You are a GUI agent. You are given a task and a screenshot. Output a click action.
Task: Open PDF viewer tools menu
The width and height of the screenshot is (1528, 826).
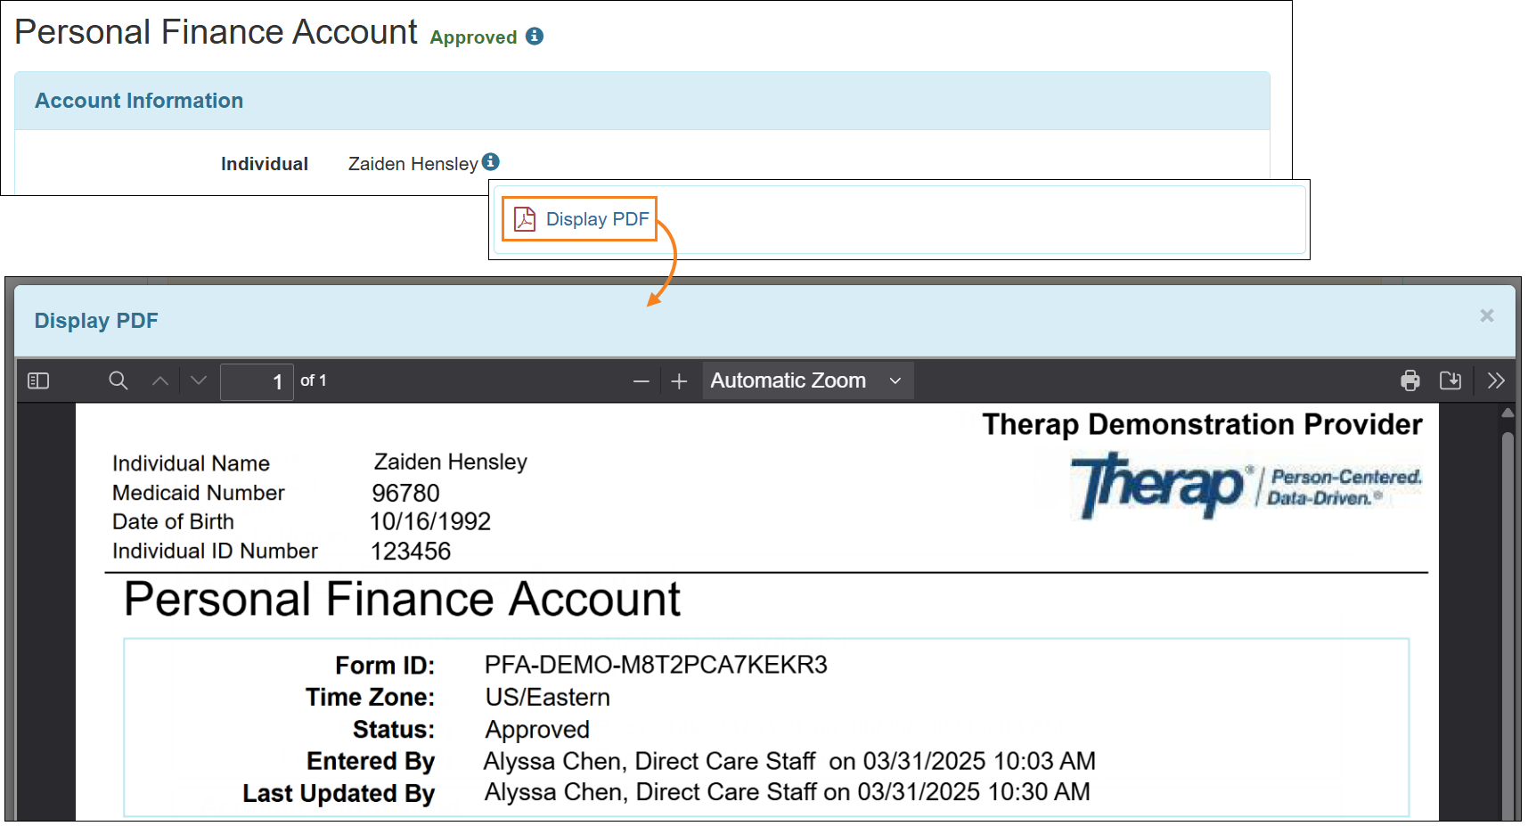(1496, 381)
